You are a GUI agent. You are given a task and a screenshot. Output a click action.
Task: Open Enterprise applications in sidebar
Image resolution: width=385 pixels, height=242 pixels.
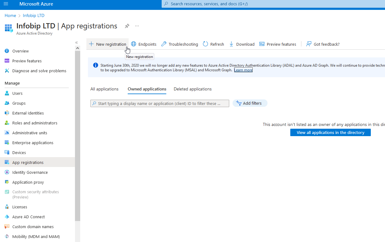(x=33, y=143)
